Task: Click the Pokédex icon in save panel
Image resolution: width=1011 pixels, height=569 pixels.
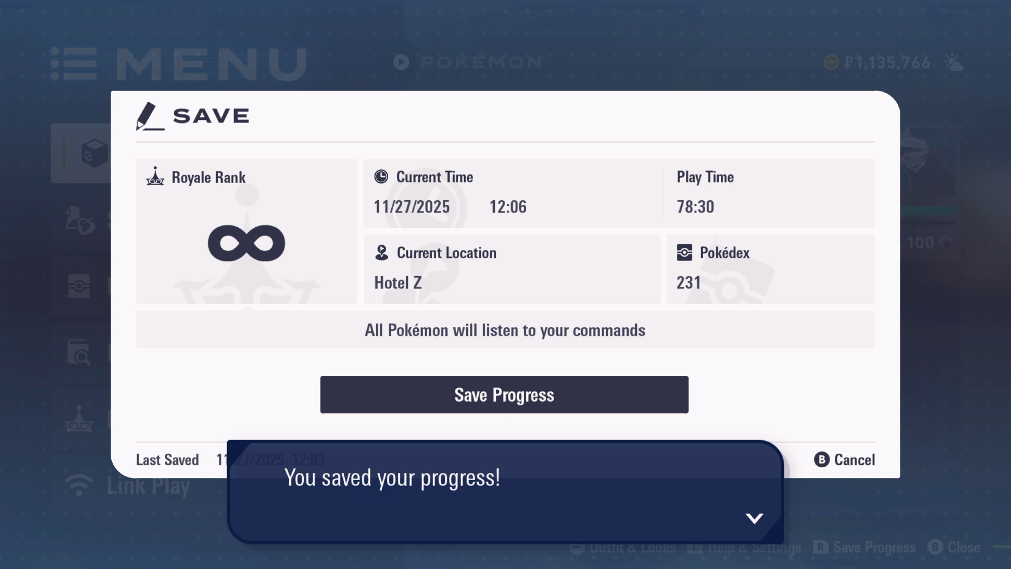Action: [684, 252]
